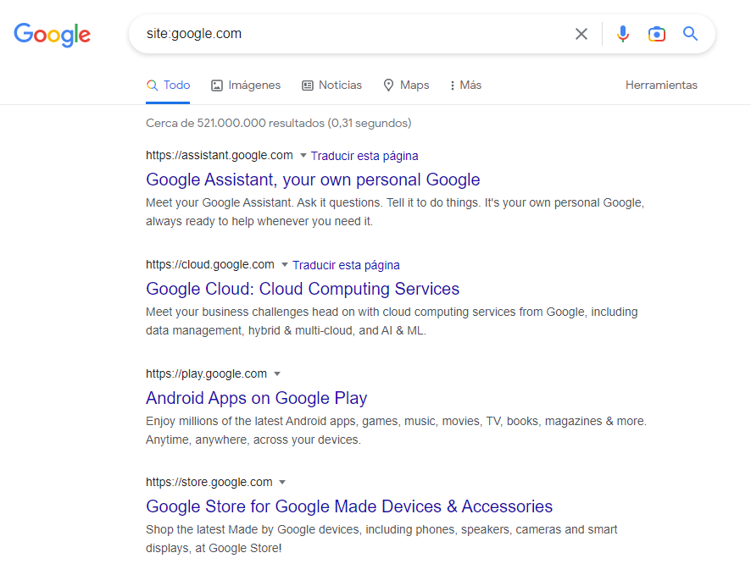Click the Noticias tab newspaper icon
751x575 pixels.
tap(308, 86)
